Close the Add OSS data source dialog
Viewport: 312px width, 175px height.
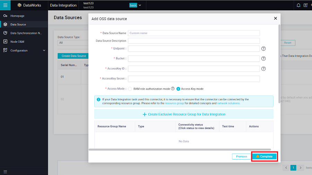(275, 18)
